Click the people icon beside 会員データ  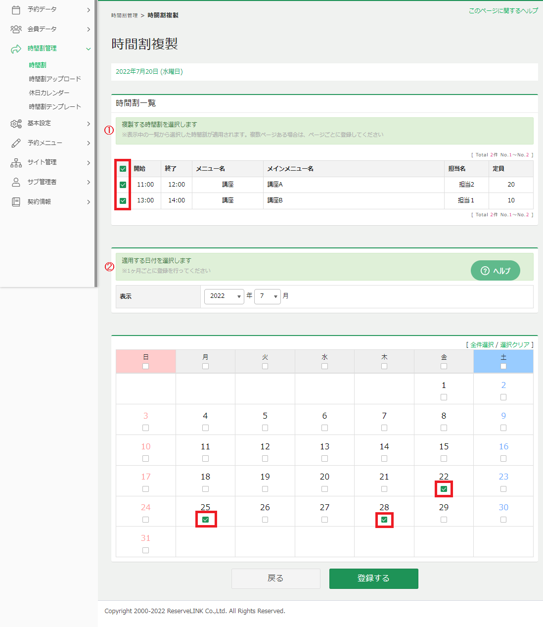[16, 29]
